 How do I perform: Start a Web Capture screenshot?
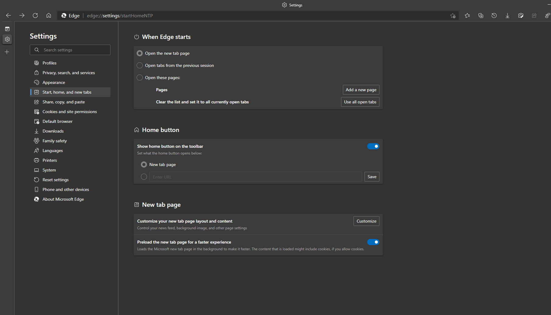click(x=521, y=16)
